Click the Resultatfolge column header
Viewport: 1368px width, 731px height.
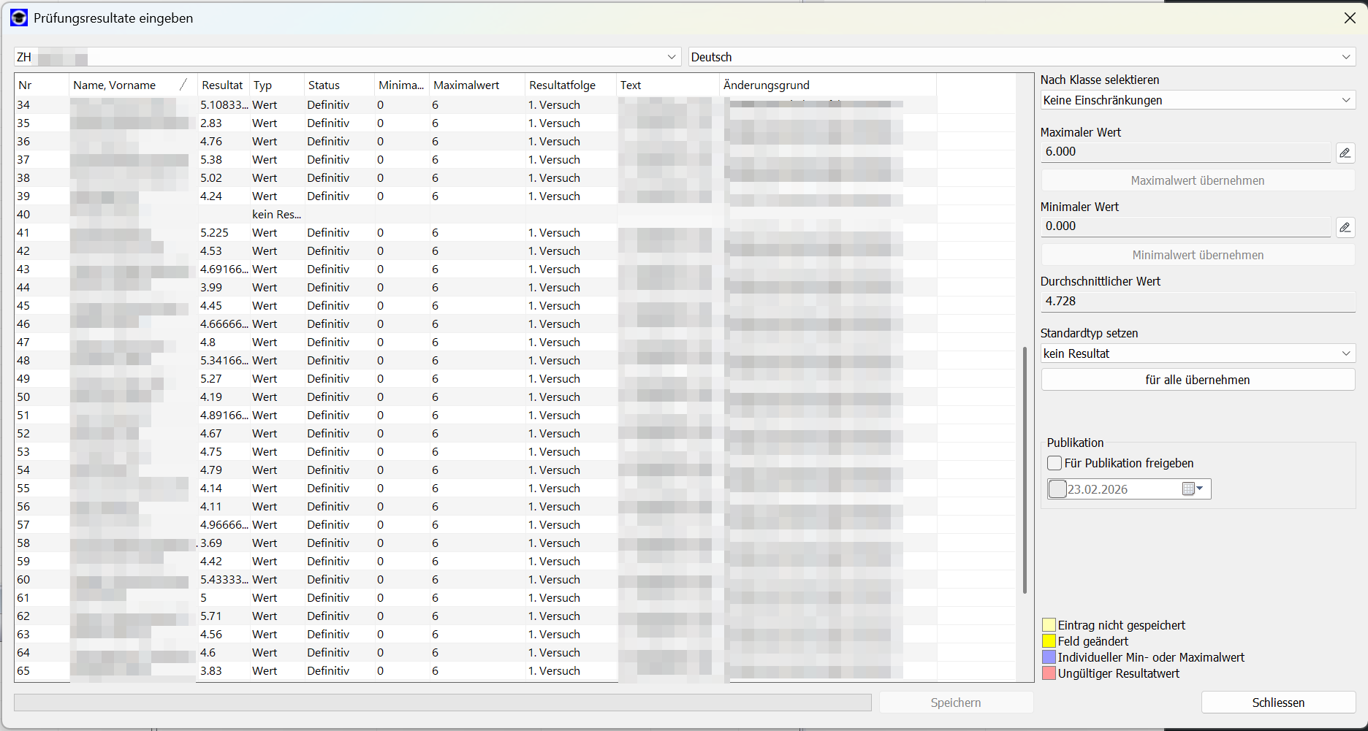coord(571,85)
